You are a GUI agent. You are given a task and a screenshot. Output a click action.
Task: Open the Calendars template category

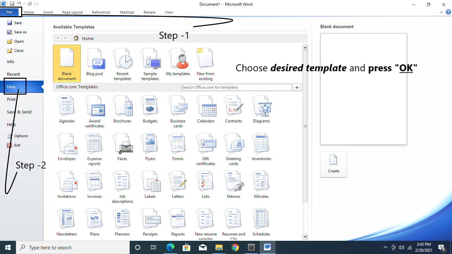pyautogui.click(x=206, y=109)
